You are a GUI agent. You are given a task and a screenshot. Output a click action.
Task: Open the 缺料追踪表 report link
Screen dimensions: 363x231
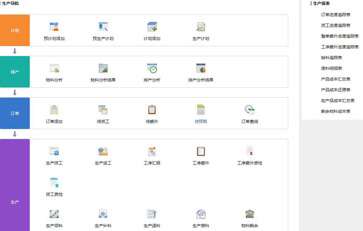pos(331,58)
